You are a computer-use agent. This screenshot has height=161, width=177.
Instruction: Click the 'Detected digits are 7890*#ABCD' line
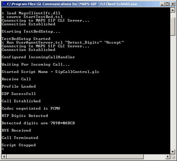[38, 123]
